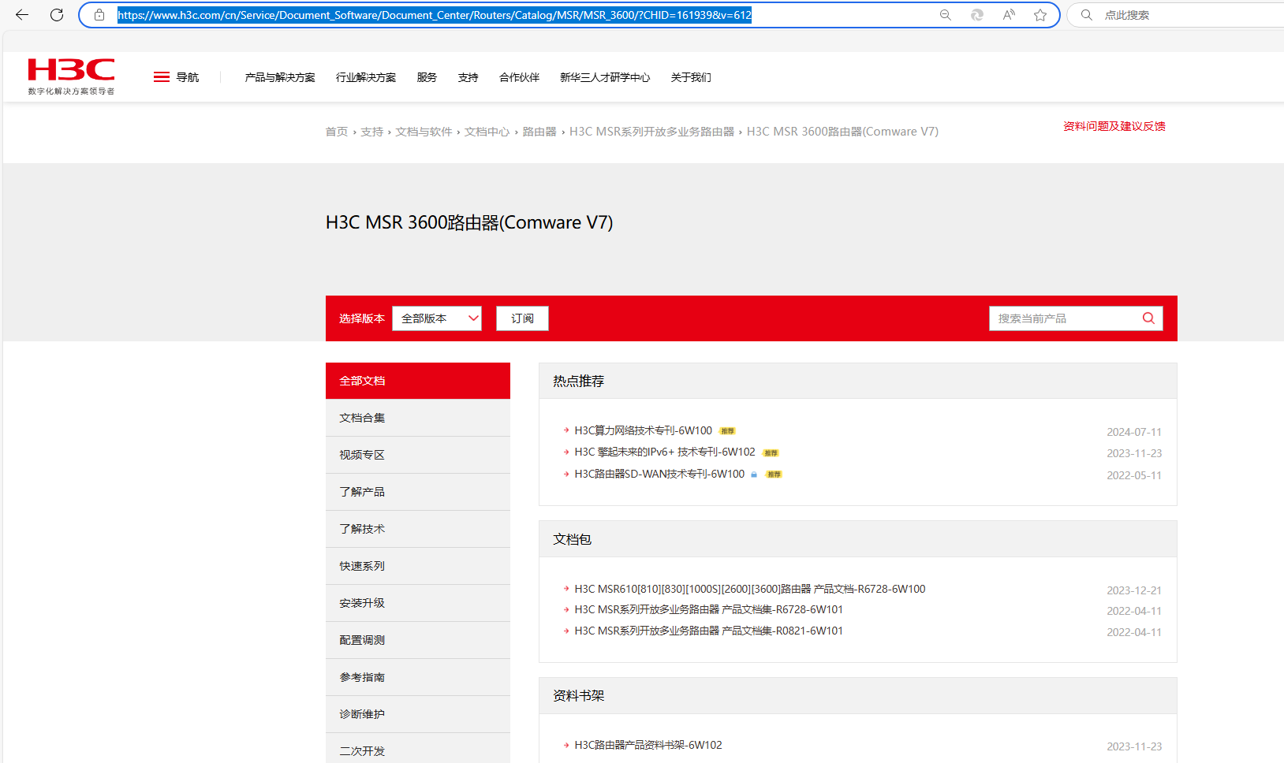Image resolution: width=1284 pixels, height=763 pixels.
Task: Open 关于我们 menu
Action: (x=691, y=77)
